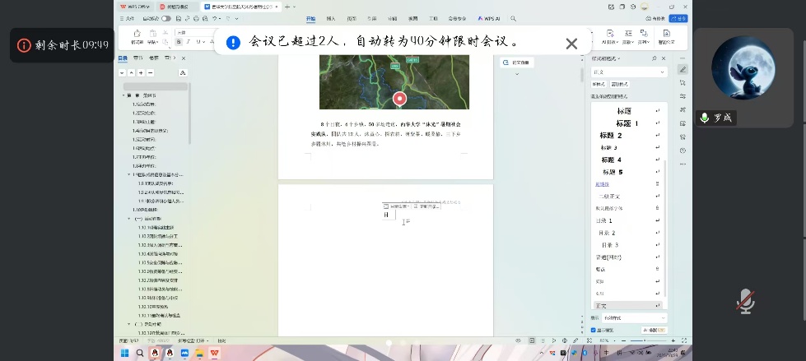
Task: Click the Italic formatting icon
Action: coord(188,41)
